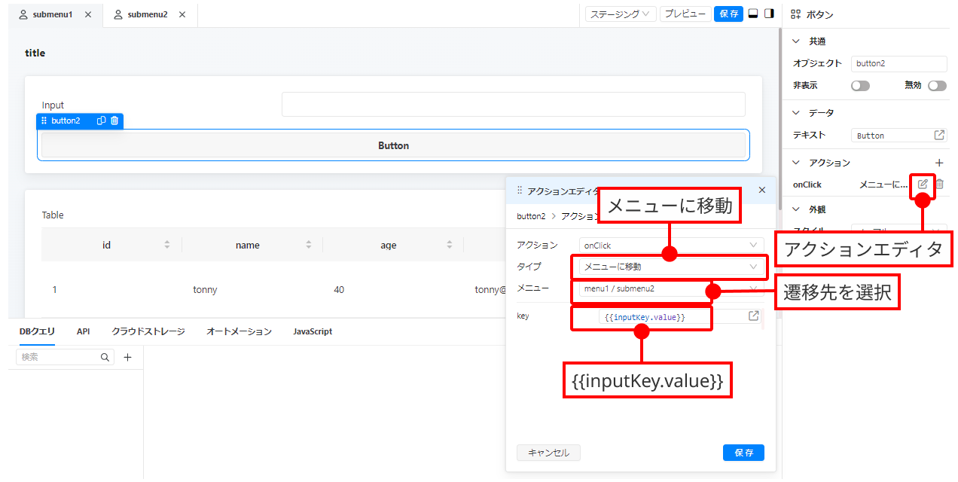Open the タイプ dropdown showing メニューに移動

pyautogui.click(x=670, y=267)
